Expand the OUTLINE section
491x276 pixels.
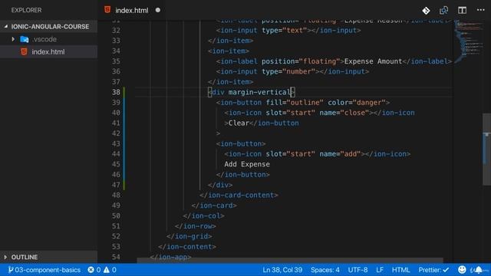(48, 257)
